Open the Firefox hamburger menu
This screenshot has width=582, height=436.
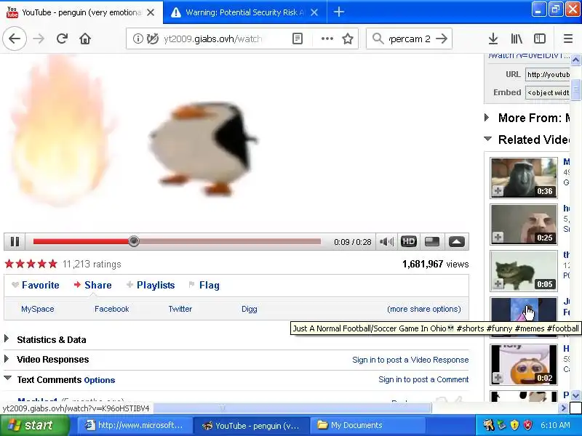(x=568, y=39)
